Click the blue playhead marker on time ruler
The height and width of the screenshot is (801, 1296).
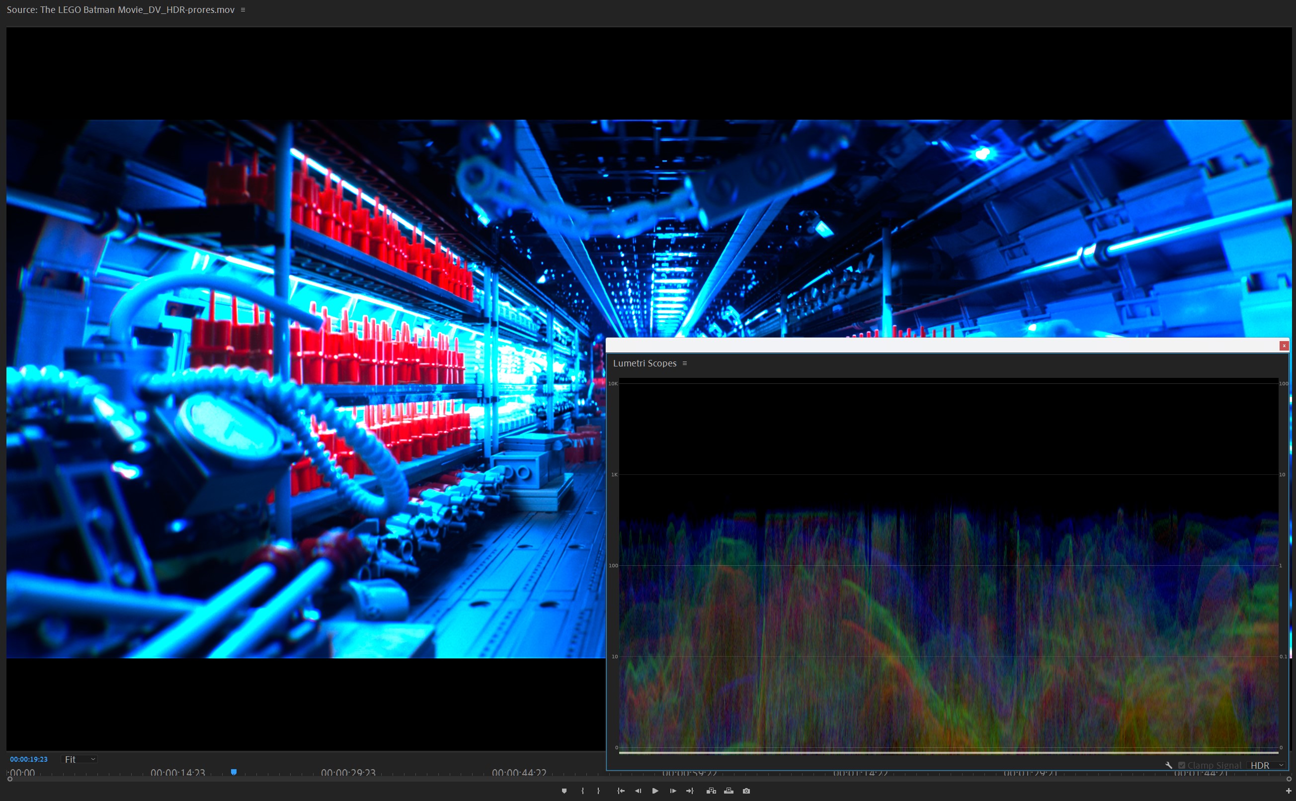pos(234,772)
